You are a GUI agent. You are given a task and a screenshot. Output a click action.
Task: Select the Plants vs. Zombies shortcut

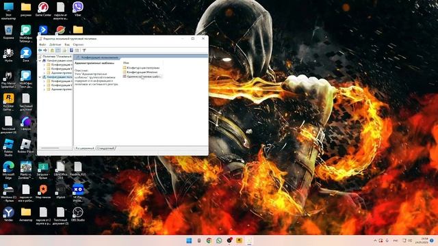[26, 171]
